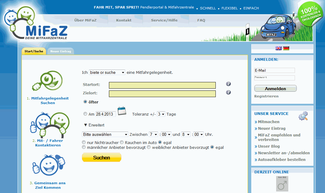Switch language with the German flag
Screen dimensions: 325x193
tap(286, 48)
